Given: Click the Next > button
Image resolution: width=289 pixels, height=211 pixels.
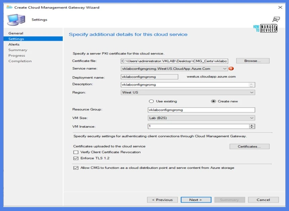Looking at the screenshot, I should click(x=196, y=200).
